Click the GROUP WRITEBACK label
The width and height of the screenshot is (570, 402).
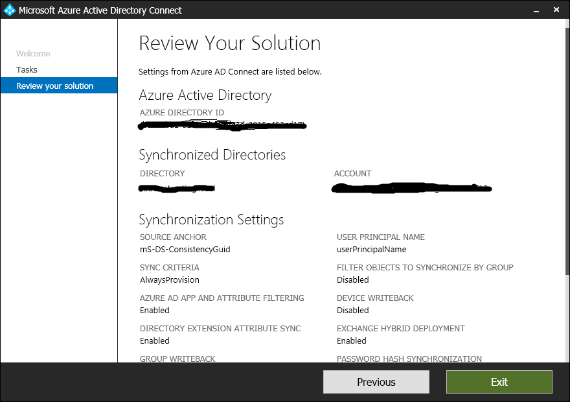(177, 359)
